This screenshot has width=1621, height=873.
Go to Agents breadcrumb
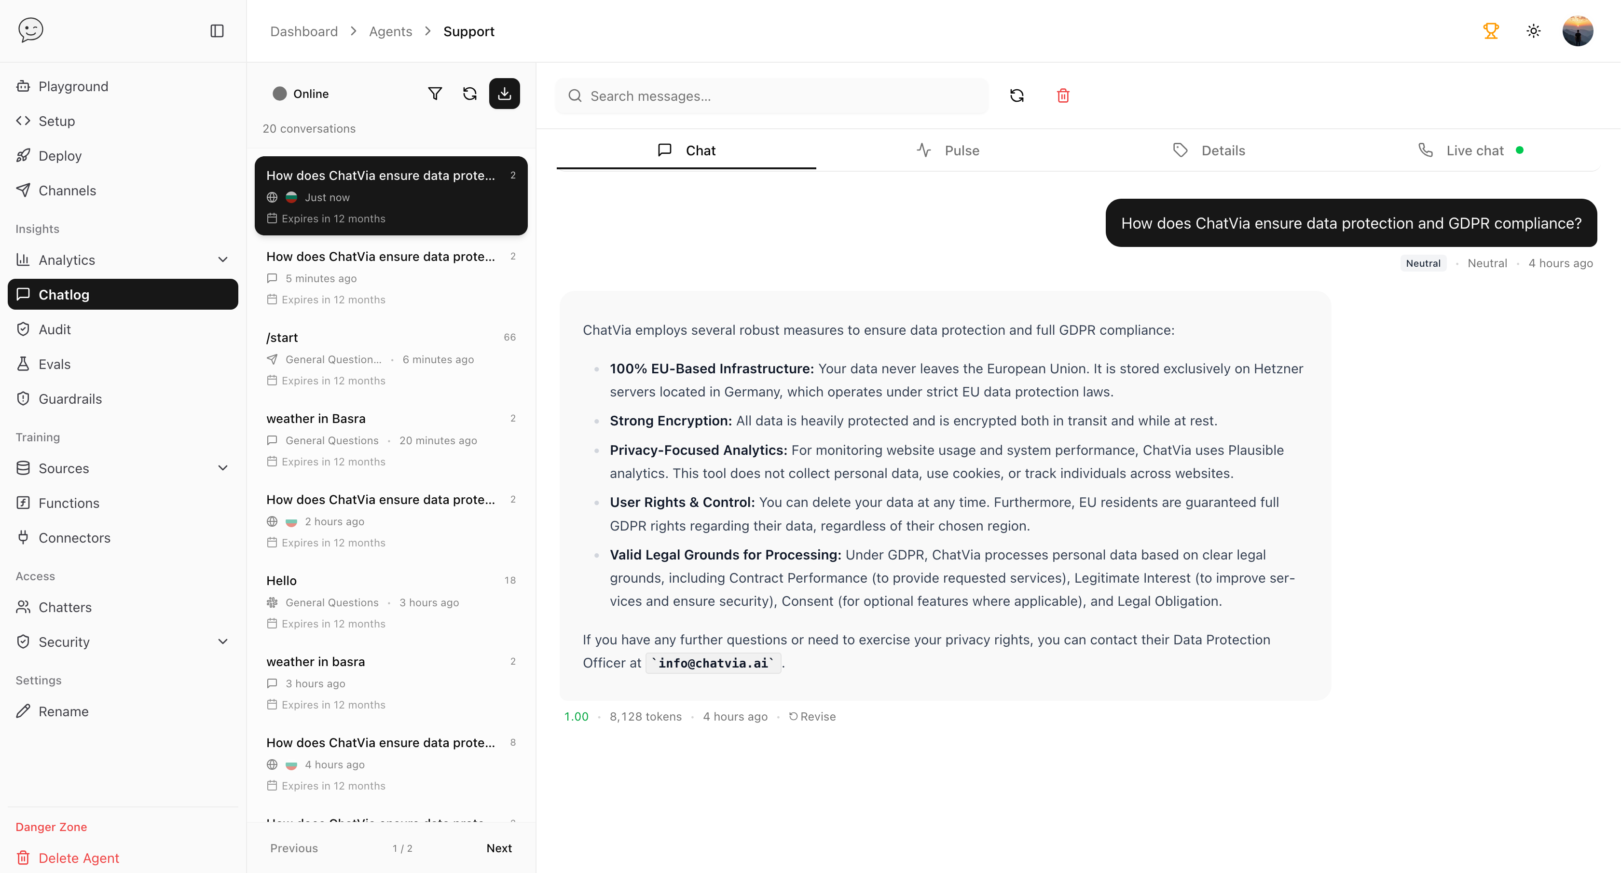[x=390, y=31]
